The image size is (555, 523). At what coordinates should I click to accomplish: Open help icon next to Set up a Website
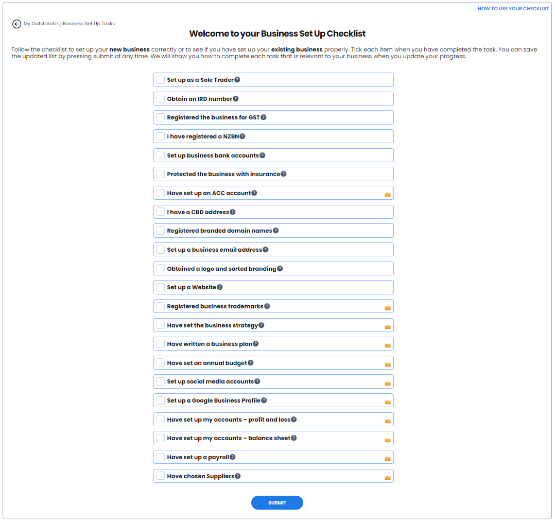coord(220,287)
